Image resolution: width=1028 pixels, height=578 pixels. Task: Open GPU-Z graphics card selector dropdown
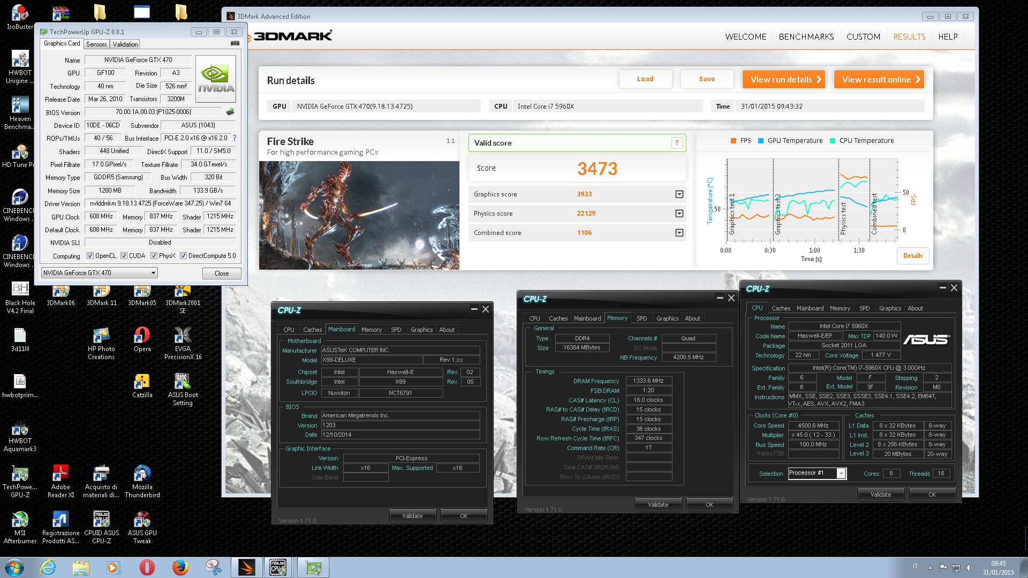click(x=100, y=273)
